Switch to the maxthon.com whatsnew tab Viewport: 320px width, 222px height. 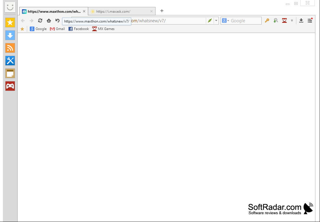54,12
